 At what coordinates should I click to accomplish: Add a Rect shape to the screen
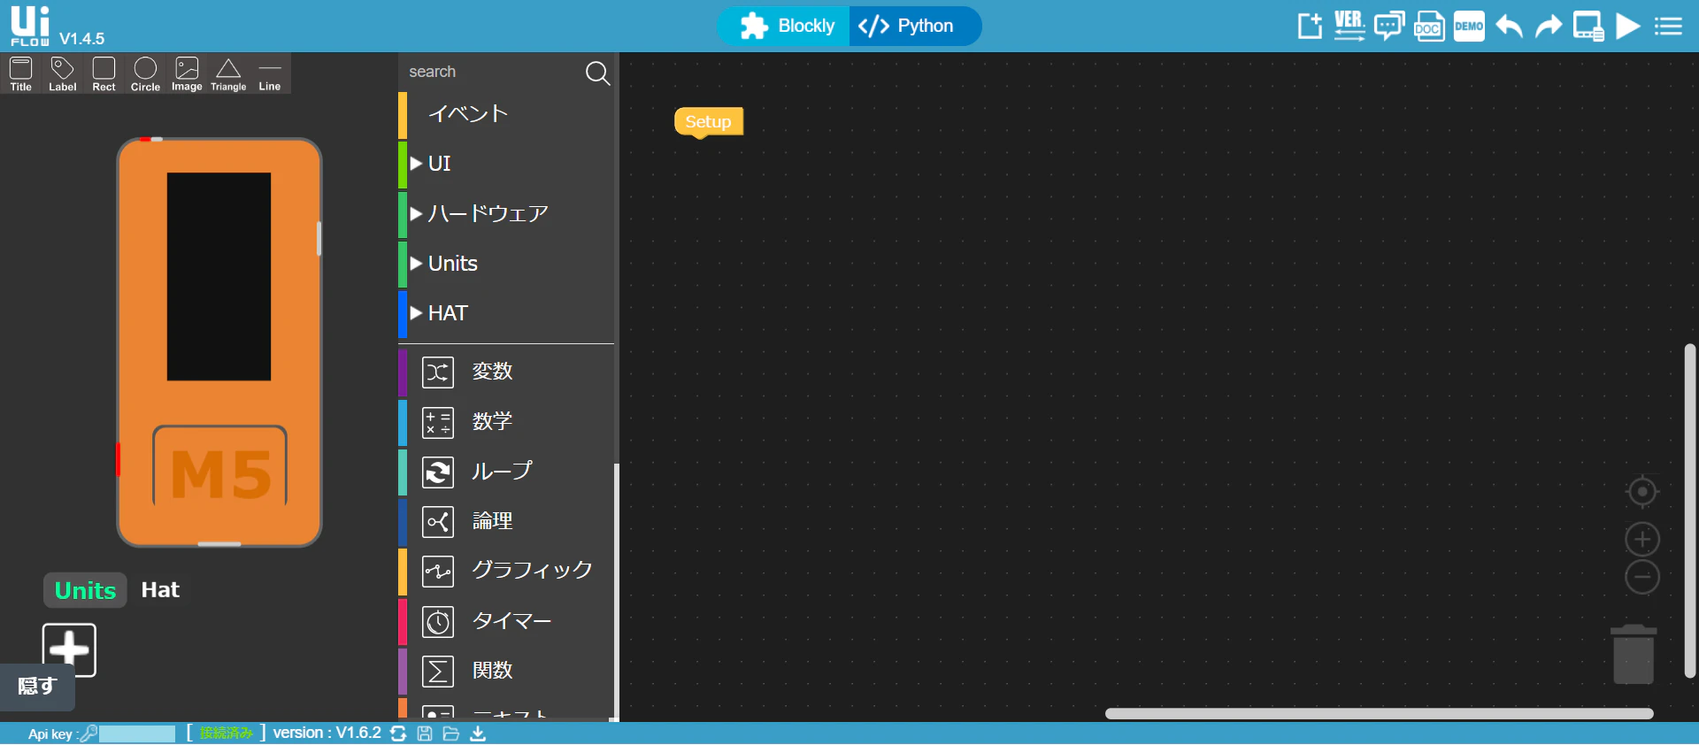coord(104,74)
